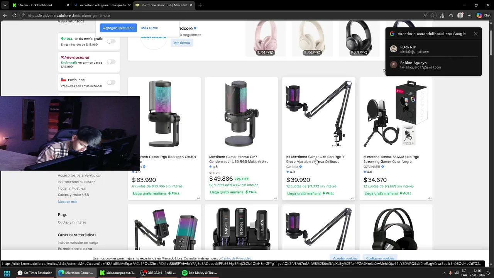The image size is (494, 278).
Task: Filter by Incluye estuche de carga
Action: click(x=78, y=242)
